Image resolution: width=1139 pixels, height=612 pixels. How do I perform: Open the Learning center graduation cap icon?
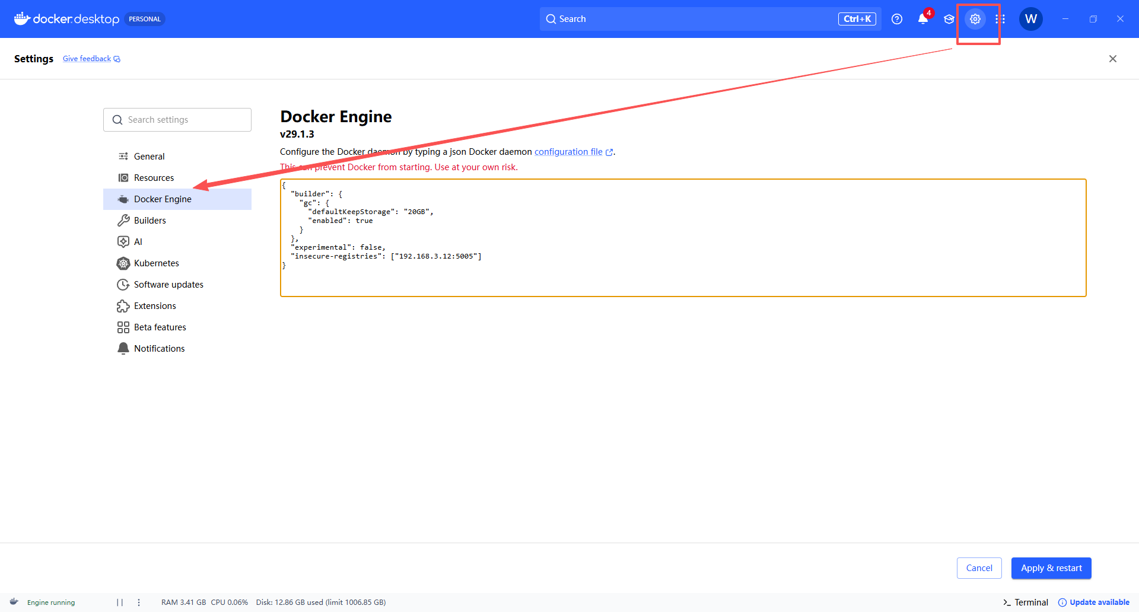[x=949, y=19]
